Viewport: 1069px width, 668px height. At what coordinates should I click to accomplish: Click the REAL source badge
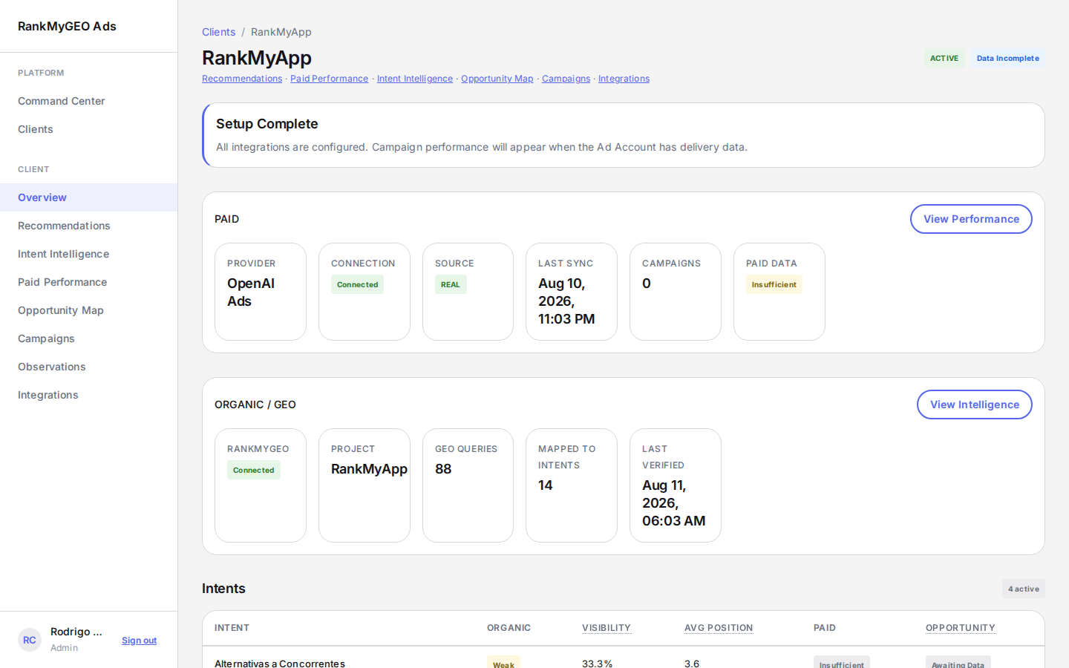click(x=451, y=284)
